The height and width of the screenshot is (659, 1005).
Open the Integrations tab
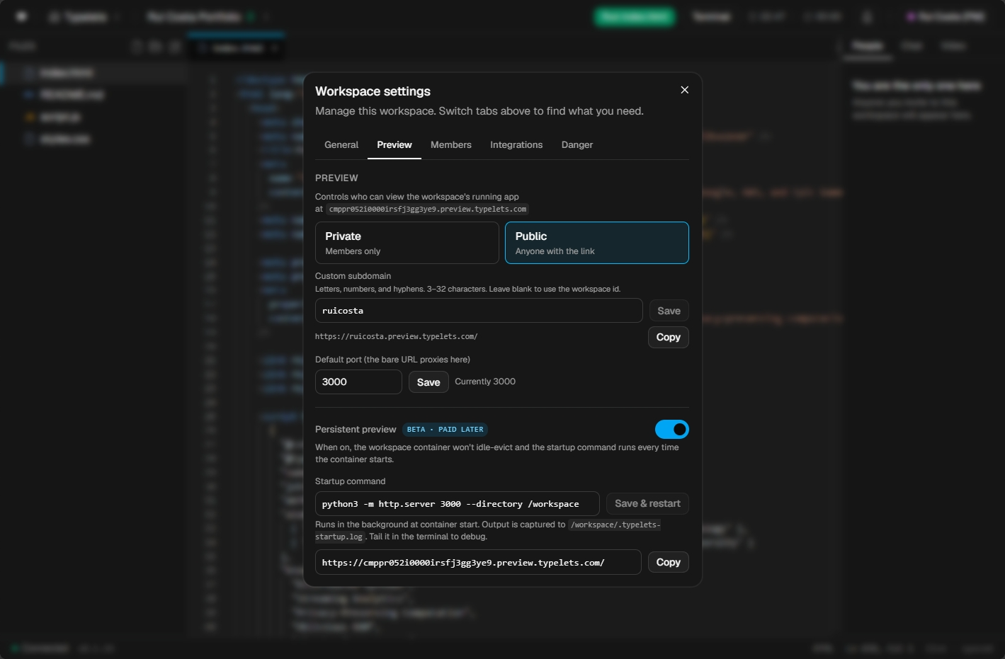click(516, 144)
